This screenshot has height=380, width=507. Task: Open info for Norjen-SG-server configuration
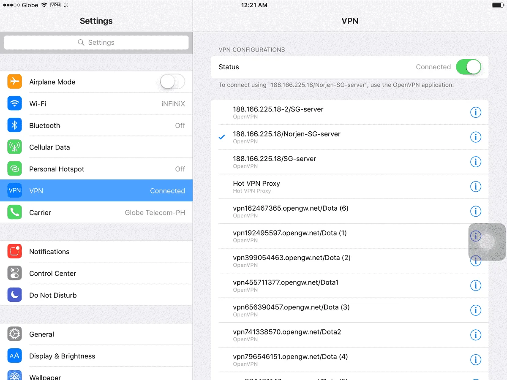point(476,137)
